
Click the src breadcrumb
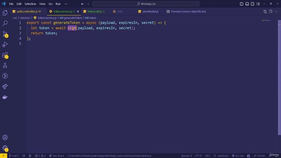click(15, 18)
